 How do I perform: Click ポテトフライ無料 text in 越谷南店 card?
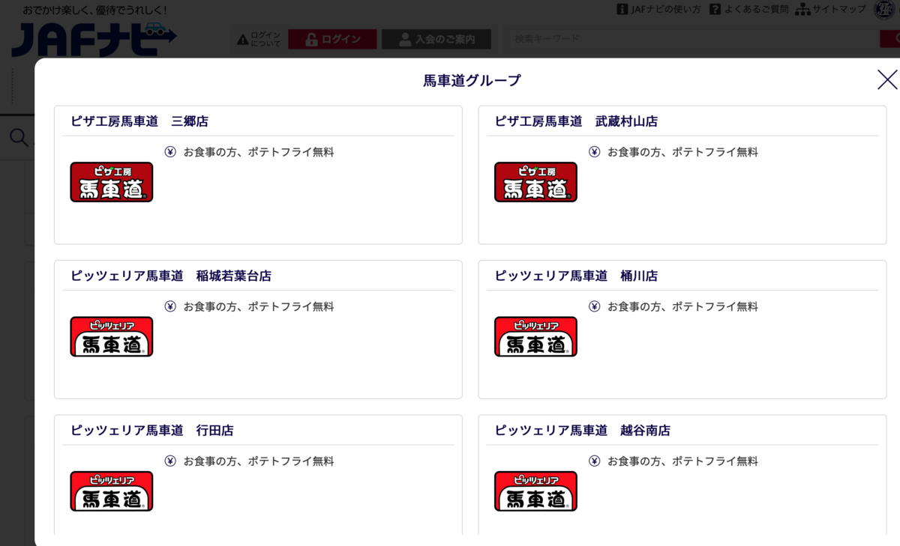coord(715,461)
